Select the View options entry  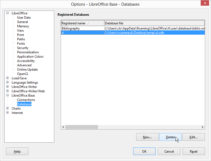tap(20, 31)
